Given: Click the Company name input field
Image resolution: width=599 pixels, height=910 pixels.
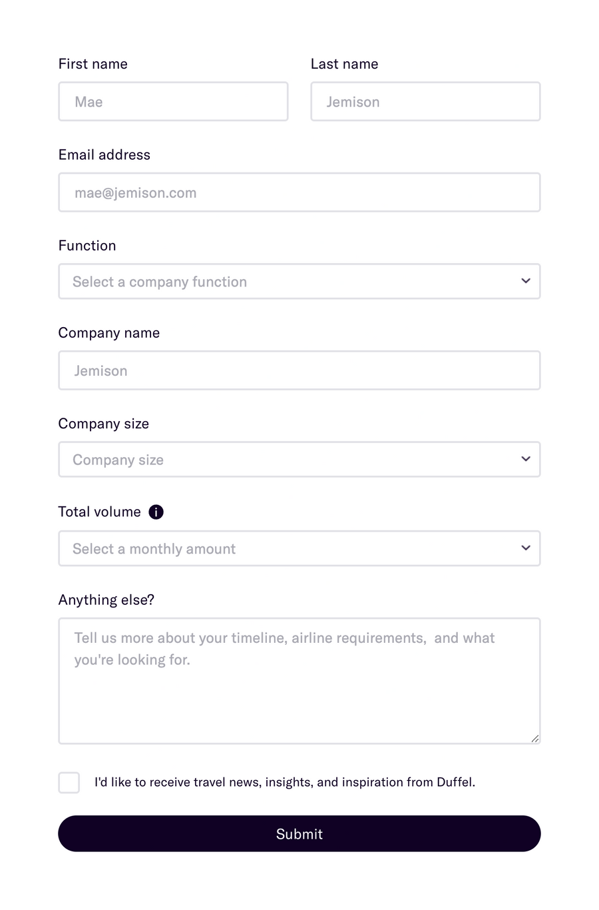Looking at the screenshot, I should pos(299,370).
